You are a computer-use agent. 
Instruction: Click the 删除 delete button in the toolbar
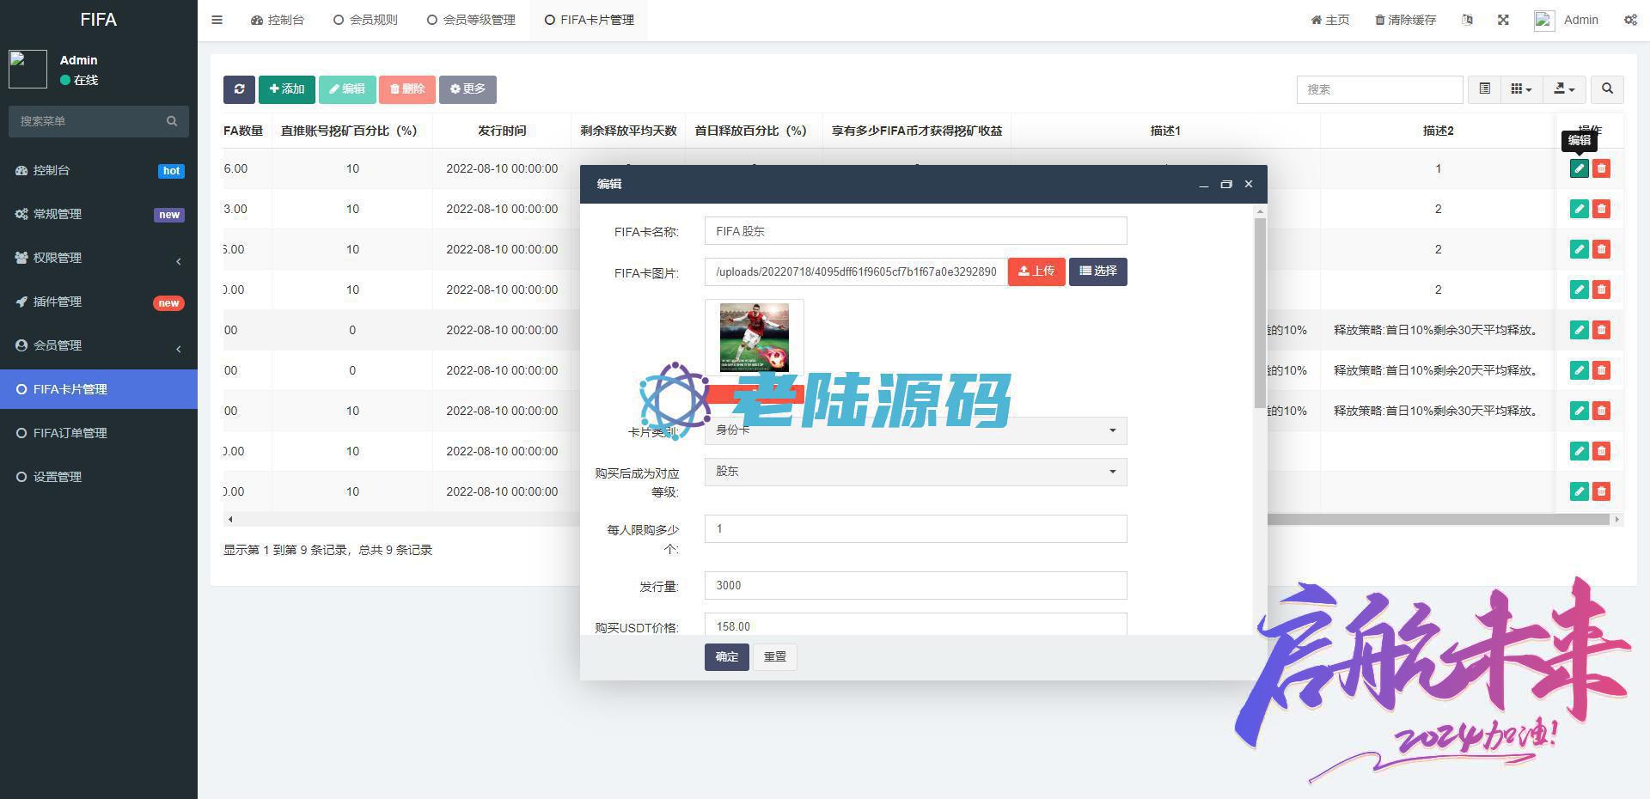click(407, 89)
